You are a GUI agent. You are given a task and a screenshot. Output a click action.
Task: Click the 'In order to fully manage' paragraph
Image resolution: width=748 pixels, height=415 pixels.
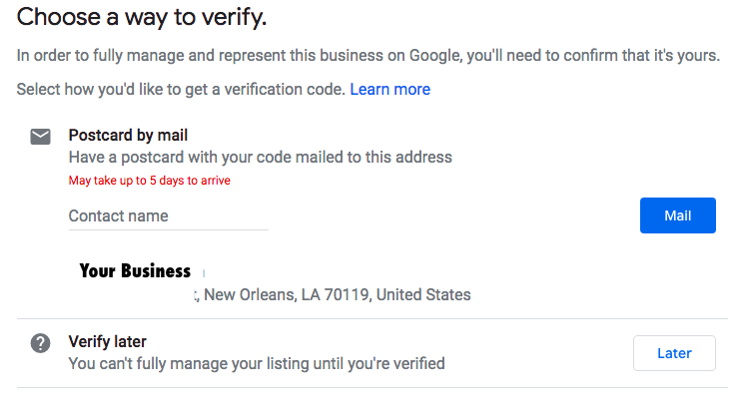coord(368,55)
